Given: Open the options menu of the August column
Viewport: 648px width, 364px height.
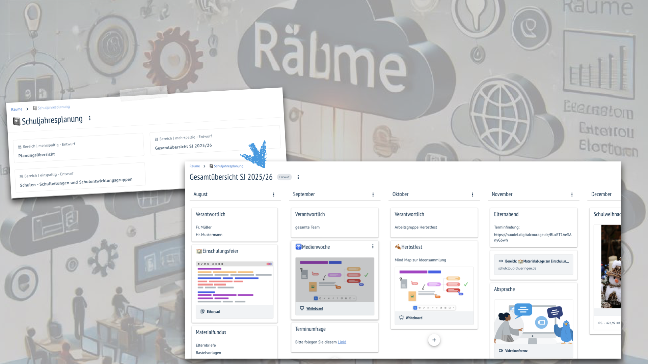Looking at the screenshot, I should [x=273, y=194].
